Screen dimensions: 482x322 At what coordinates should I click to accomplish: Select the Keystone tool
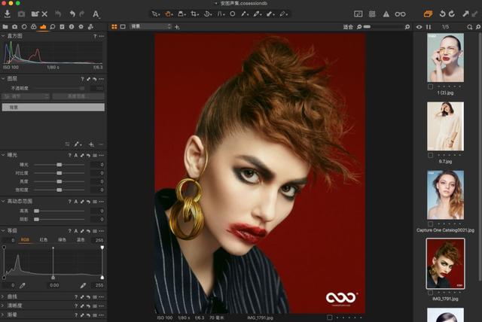click(221, 14)
